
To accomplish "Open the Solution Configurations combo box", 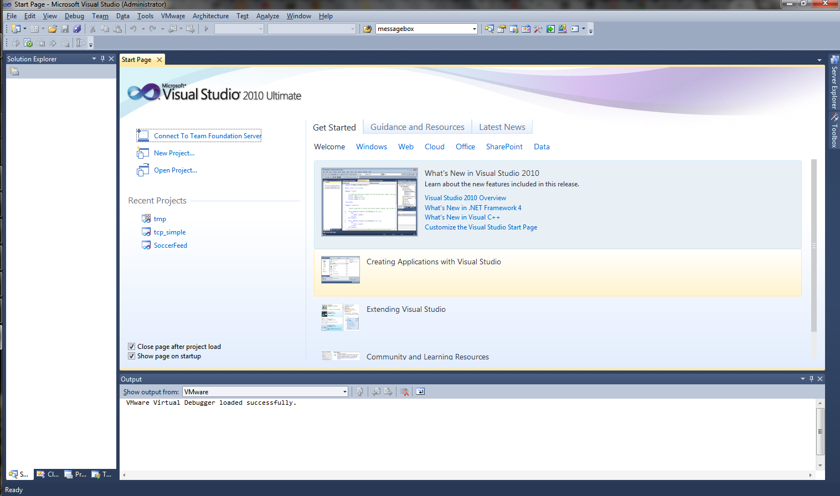I will tap(239, 29).
